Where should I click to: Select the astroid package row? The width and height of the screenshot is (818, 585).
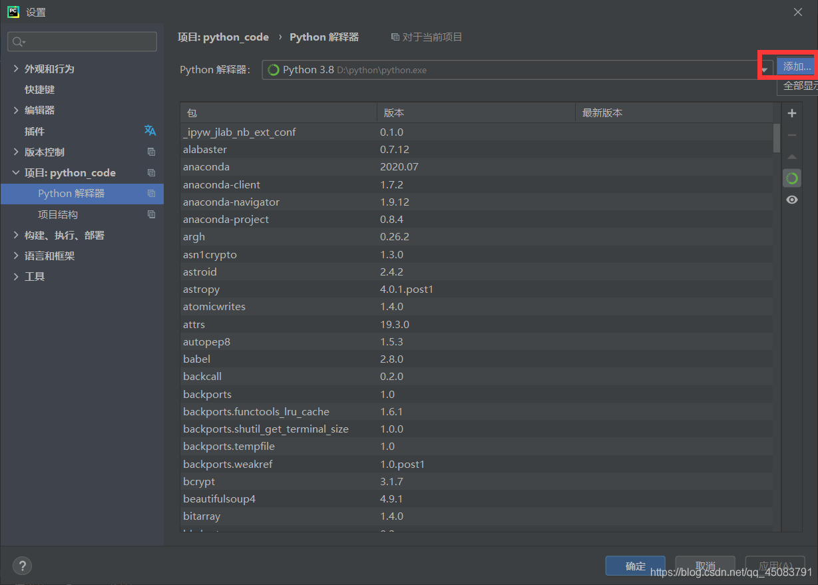pos(477,272)
